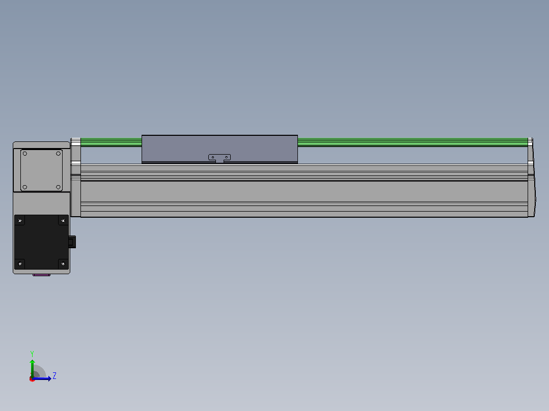Click the green Y axis of the triad
Viewport: 549px width, 411px height.
32,368
